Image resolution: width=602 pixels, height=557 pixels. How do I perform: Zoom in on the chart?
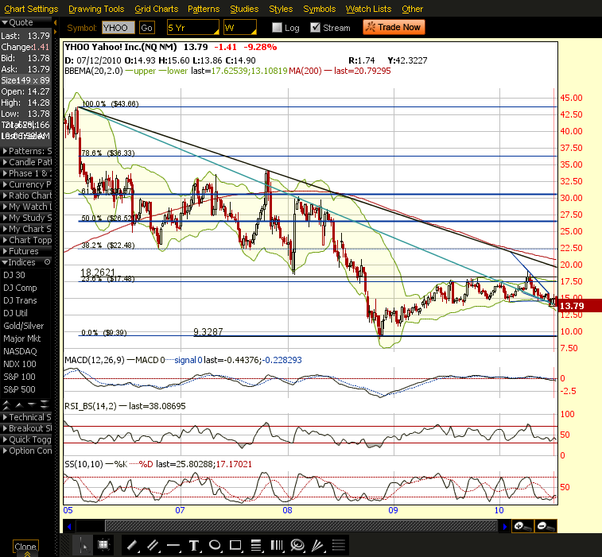522,526
